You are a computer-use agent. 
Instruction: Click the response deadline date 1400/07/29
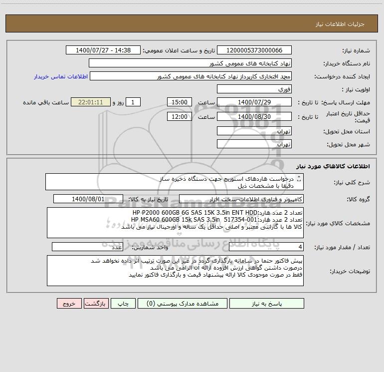point(254,102)
